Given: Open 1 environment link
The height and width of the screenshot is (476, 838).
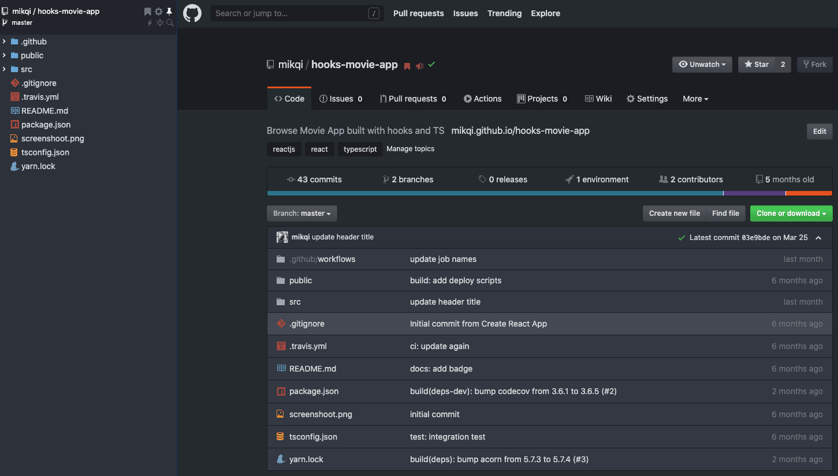Looking at the screenshot, I should point(597,179).
